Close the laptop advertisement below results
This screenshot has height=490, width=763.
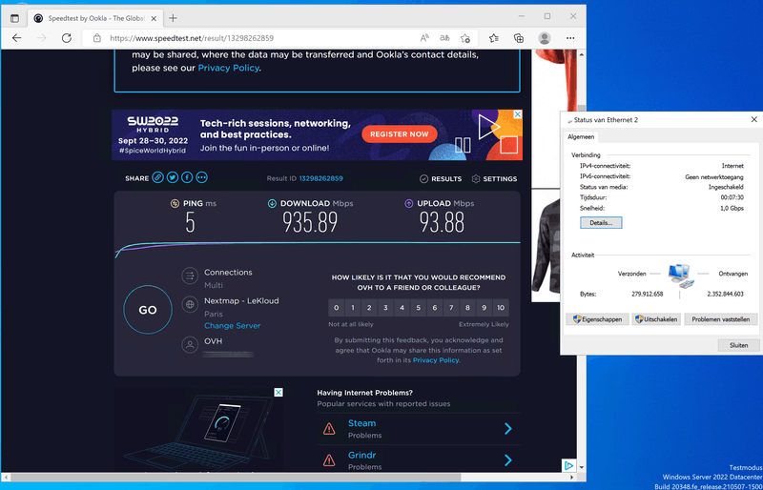[278, 392]
